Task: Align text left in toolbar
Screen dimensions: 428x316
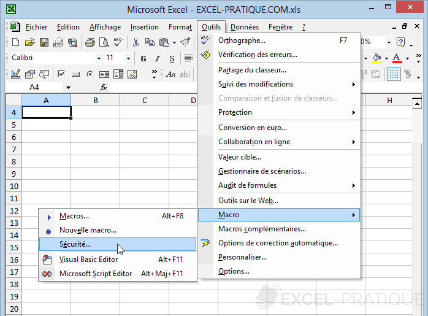Action: pyautogui.click(x=188, y=58)
